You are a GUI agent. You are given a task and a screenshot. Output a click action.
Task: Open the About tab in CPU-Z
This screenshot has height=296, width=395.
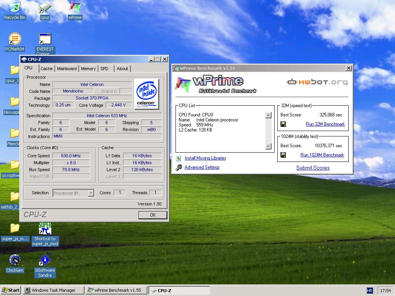pyautogui.click(x=122, y=69)
